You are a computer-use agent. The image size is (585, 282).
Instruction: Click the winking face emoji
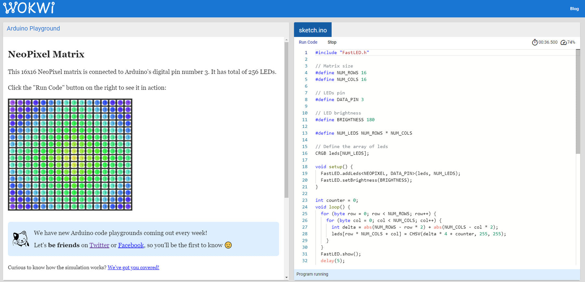point(228,245)
